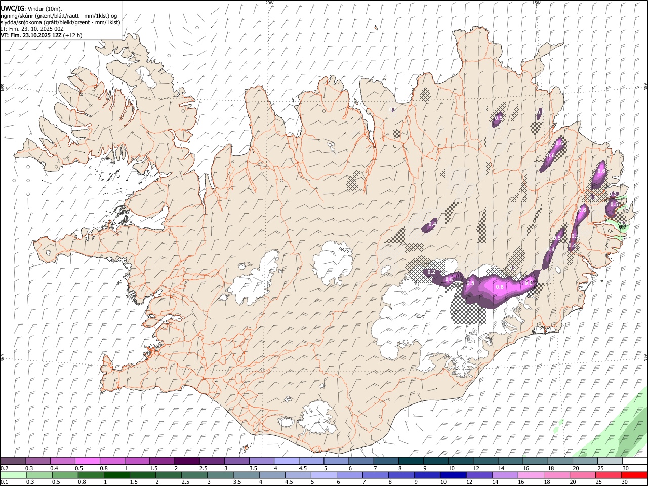
Task: Click the '64N' latitude label on right edge
Action: pos(645,357)
